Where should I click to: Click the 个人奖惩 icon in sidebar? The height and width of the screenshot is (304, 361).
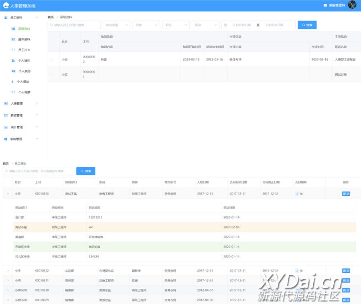click(x=13, y=71)
